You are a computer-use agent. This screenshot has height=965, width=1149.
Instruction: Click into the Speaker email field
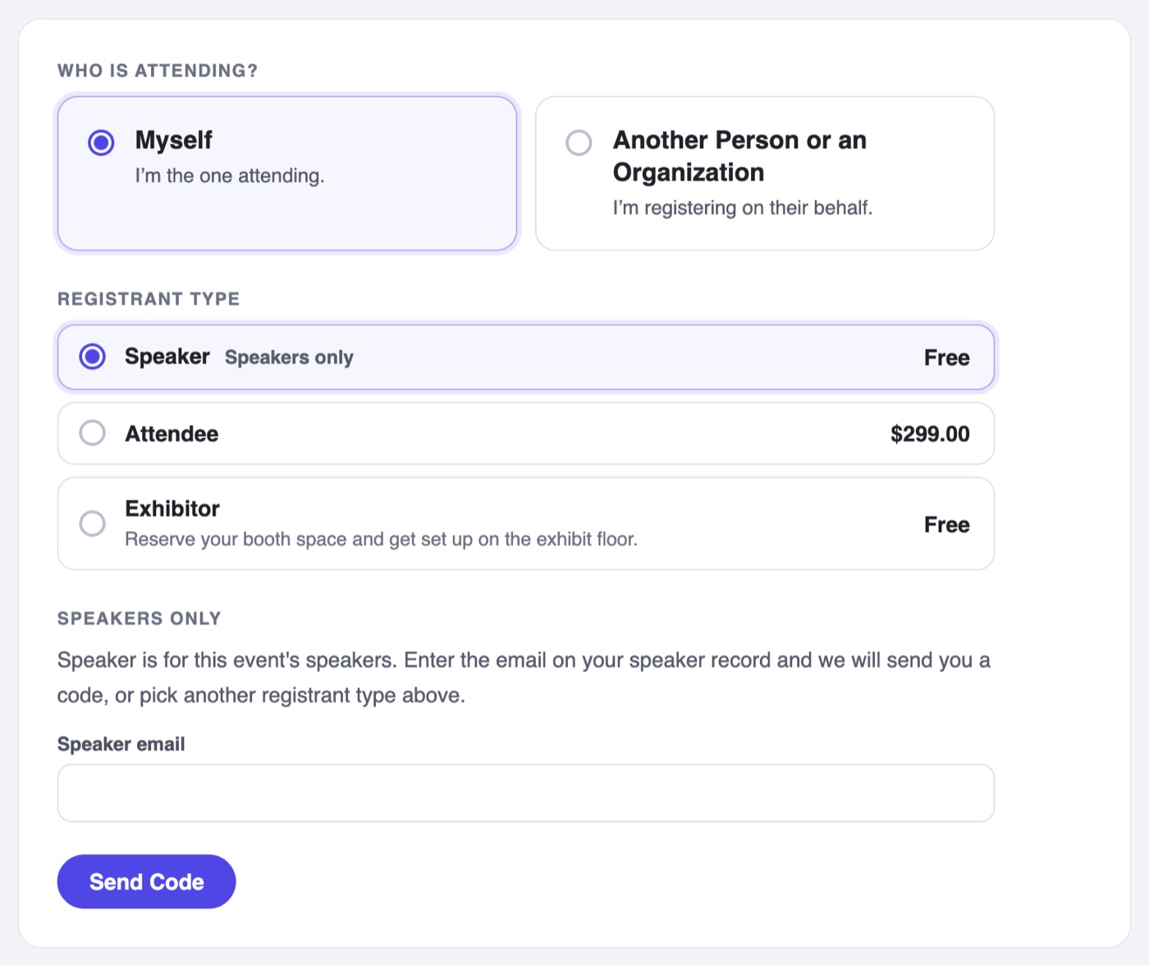pyautogui.click(x=525, y=793)
